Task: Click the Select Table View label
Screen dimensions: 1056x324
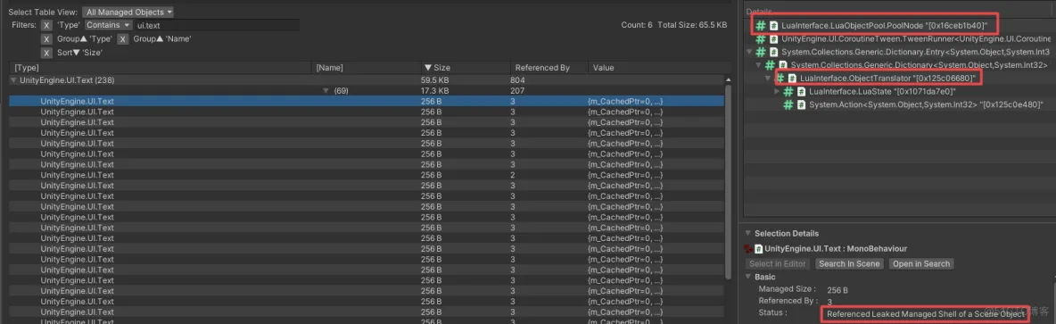Action: pos(43,12)
